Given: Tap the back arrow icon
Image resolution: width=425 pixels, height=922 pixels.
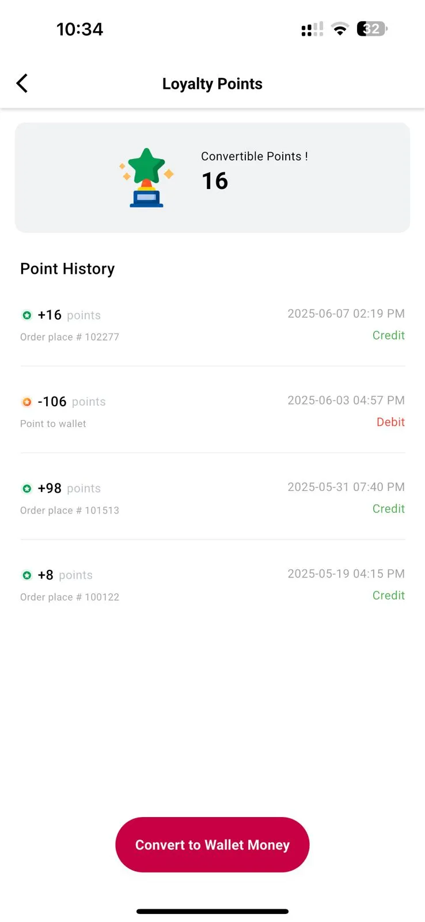Looking at the screenshot, I should [x=22, y=84].
